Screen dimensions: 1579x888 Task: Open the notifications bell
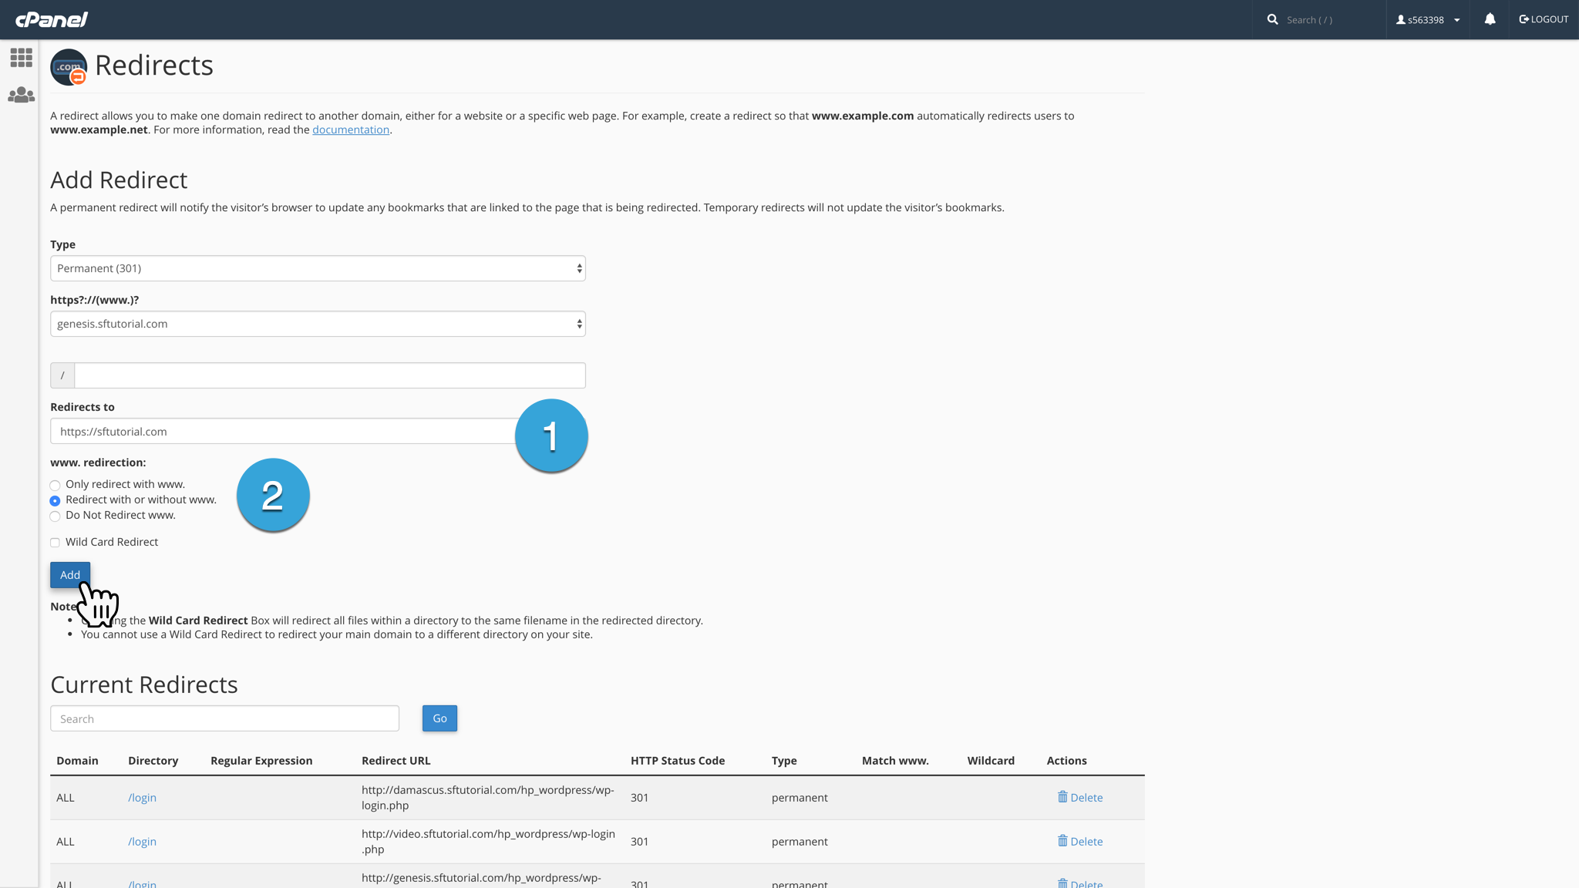(1490, 19)
